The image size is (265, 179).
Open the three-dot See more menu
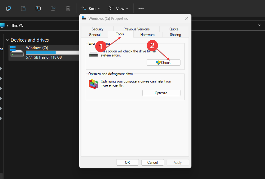(141, 8)
